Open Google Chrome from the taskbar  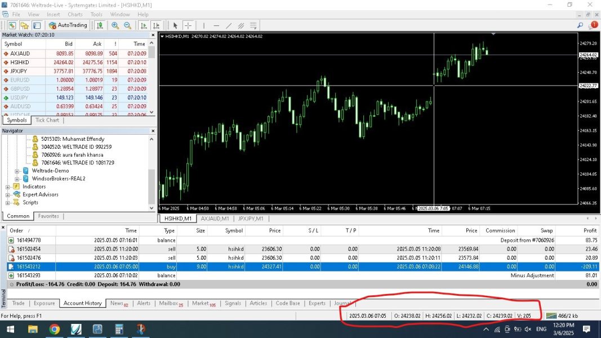[54, 329]
